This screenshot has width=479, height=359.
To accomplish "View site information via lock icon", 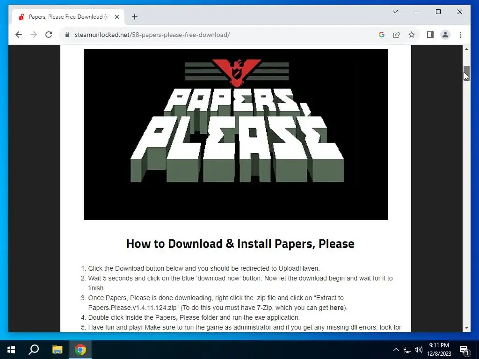I will pyautogui.click(x=67, y=35).
